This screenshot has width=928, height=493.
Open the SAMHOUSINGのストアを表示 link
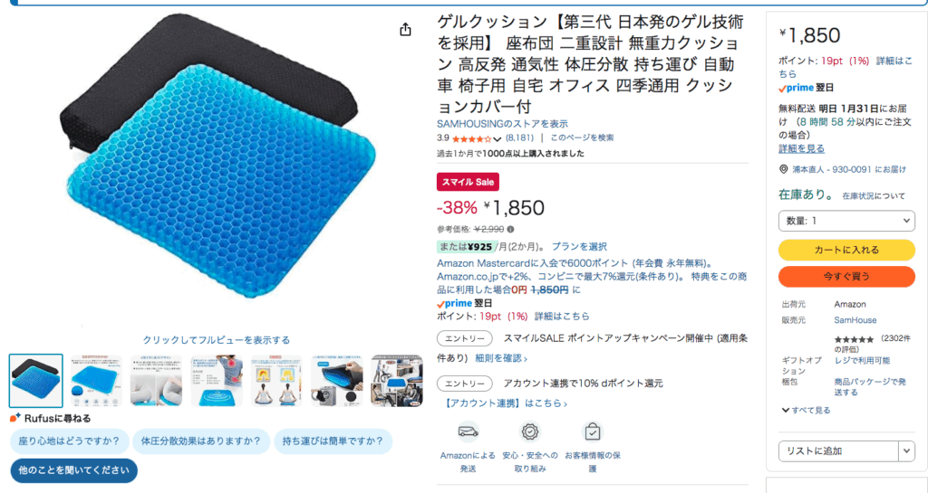click(502, 124)
